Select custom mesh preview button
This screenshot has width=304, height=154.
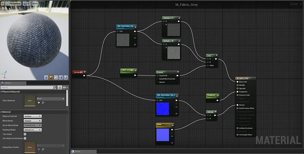point(66,78)
